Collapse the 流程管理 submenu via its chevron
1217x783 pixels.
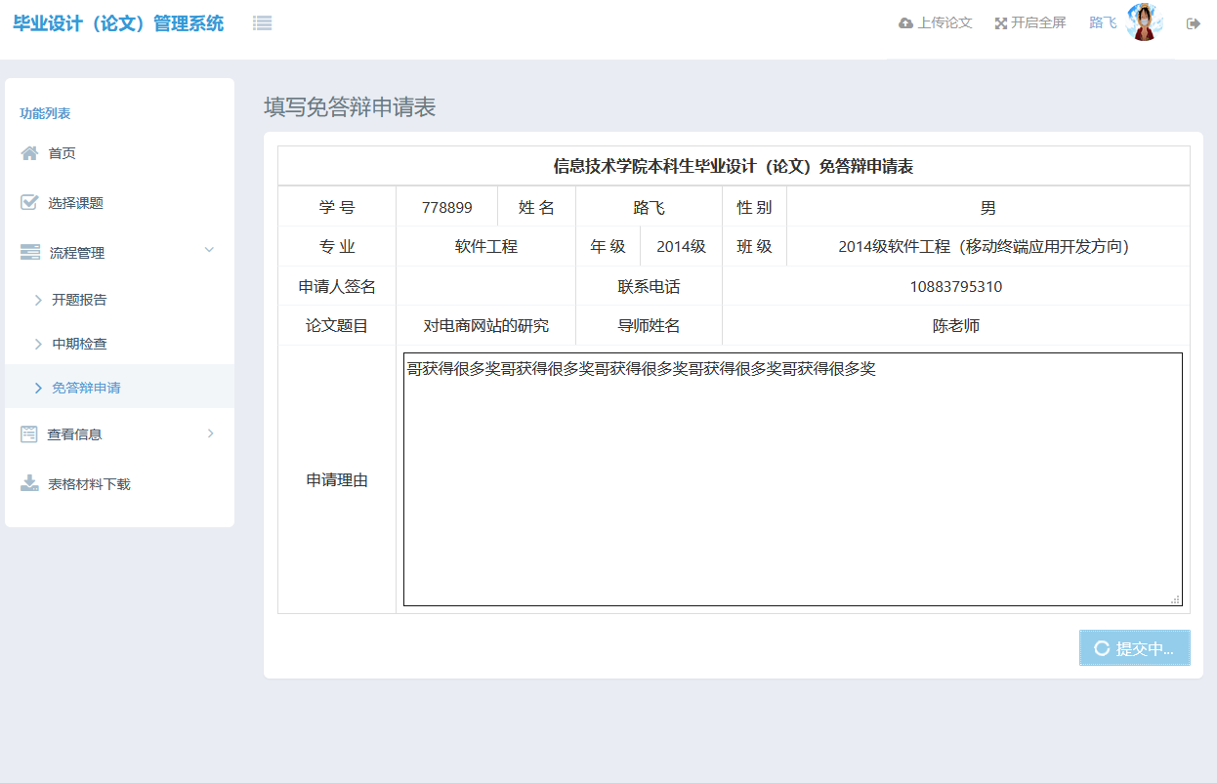209,251
